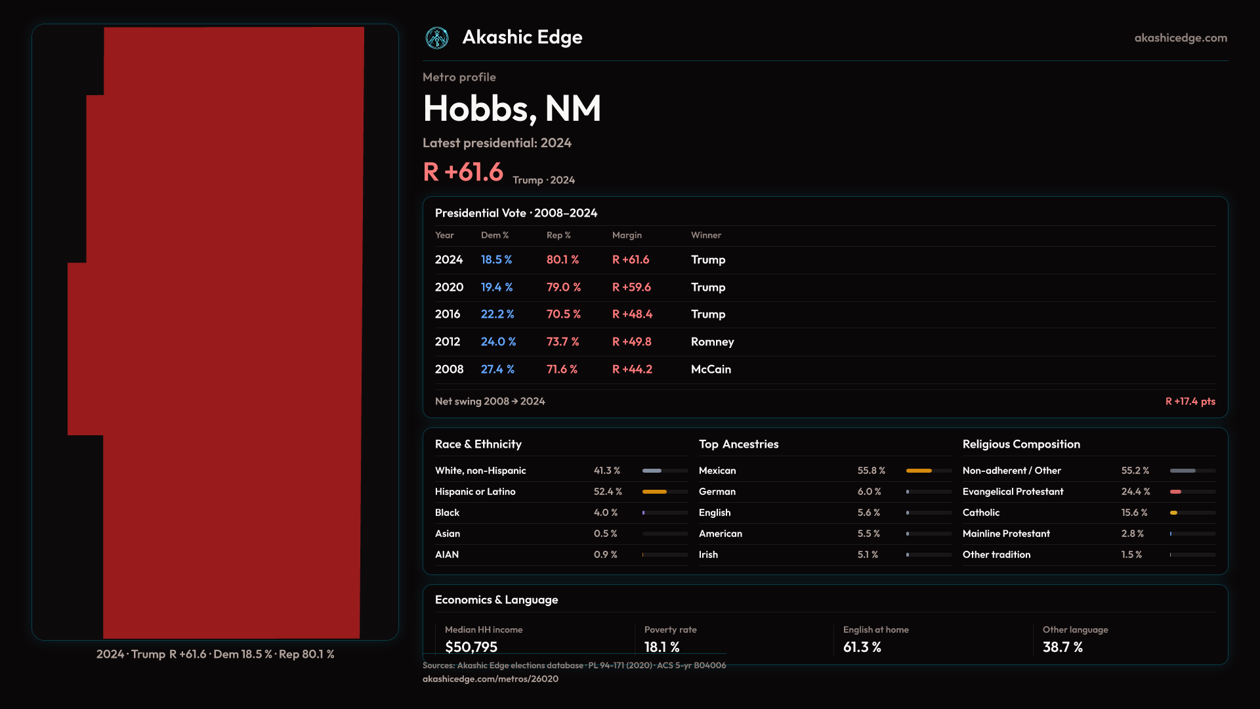Click the Hobbs, NM title heading
The width and height of the screenshot is (1260, 709).
[x=512, y=108]
